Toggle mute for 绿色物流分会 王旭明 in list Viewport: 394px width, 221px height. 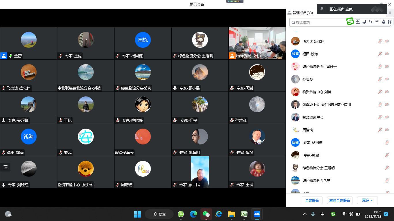(387, 168)
